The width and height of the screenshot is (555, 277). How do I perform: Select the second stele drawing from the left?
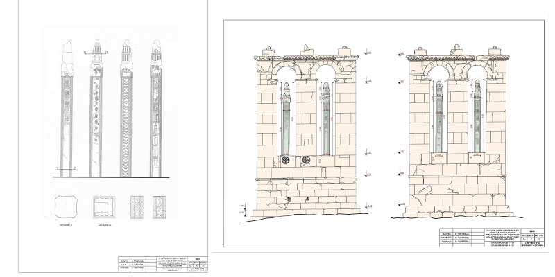click(x=96, y=111)
